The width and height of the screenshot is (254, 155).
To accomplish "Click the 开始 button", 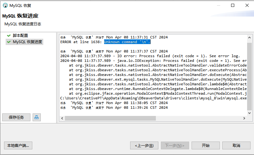I will [x=206, y=146].
